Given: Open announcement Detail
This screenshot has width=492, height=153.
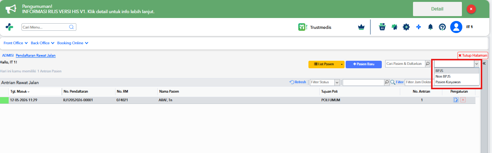Looking at the screenshot, I should tap(437, 9).
